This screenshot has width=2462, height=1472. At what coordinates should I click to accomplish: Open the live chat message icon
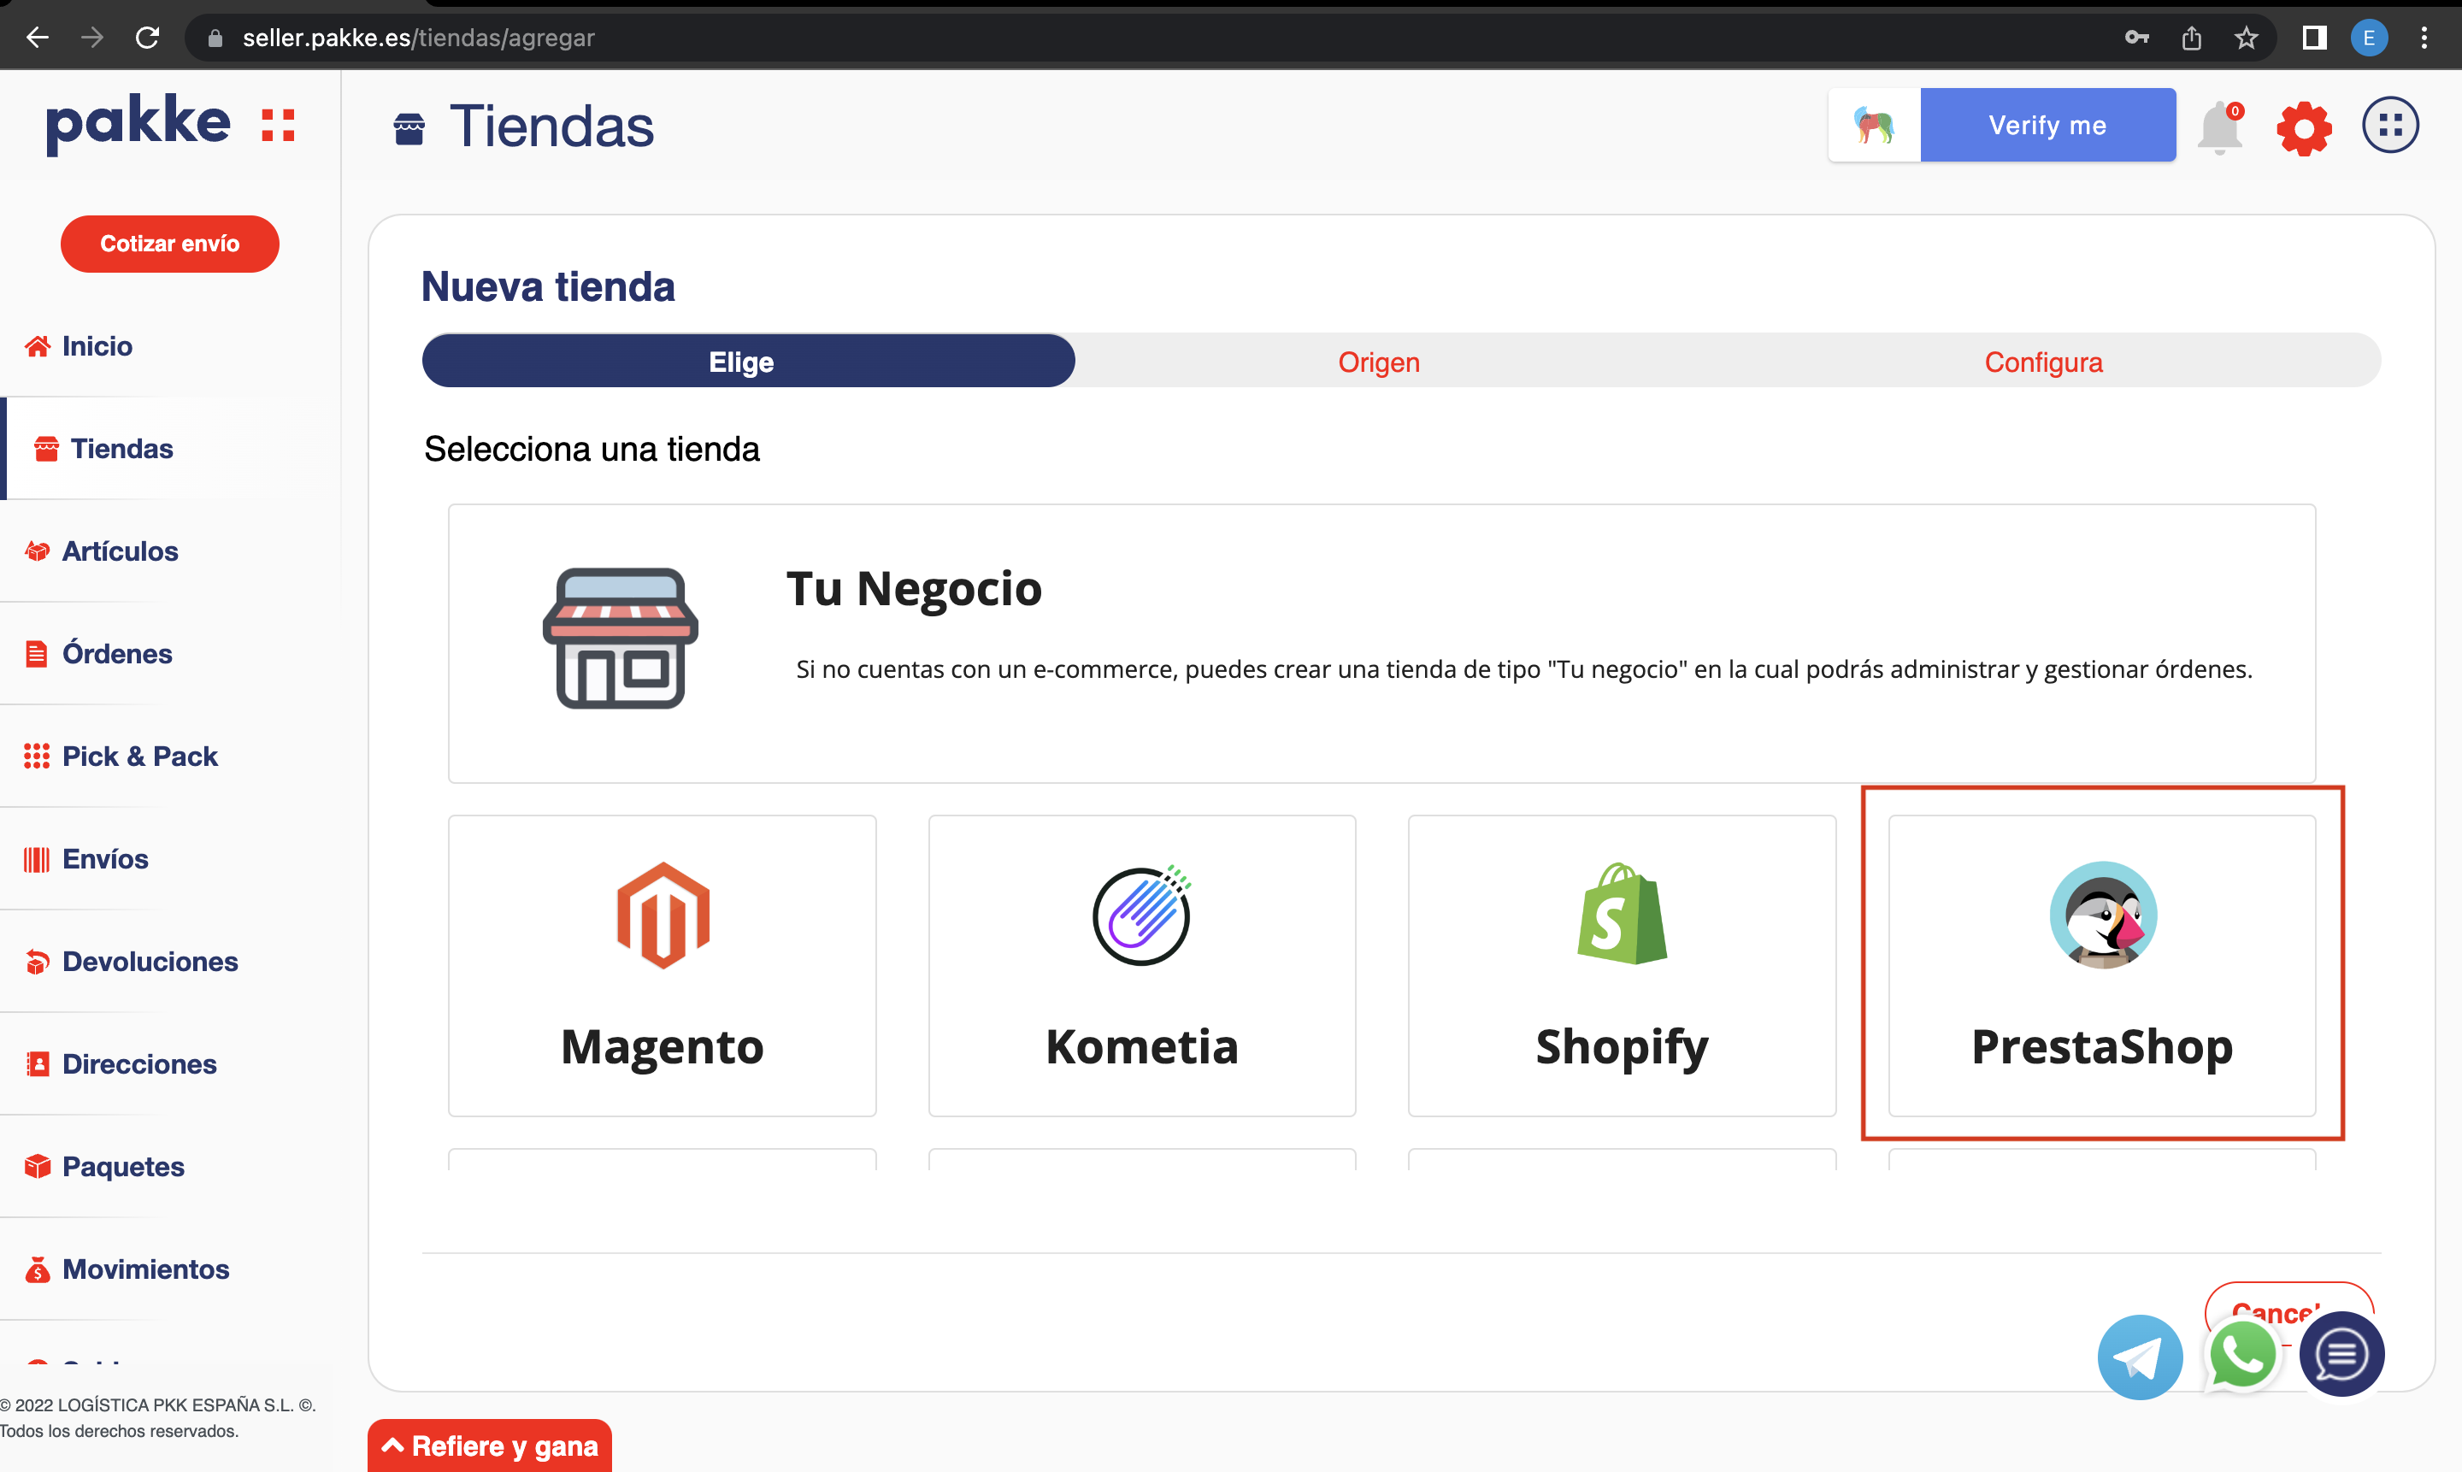(x=2341, y=1354)
